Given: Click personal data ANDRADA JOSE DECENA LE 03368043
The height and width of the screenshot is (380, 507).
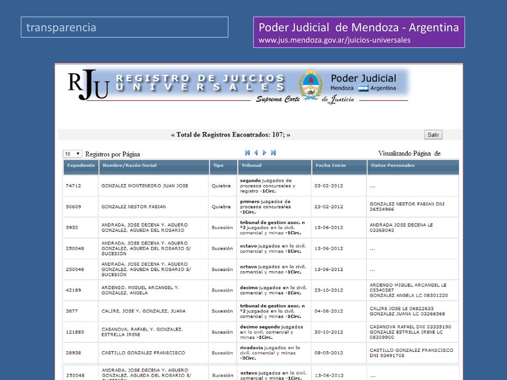Looking at the screenshot, I should click(401, 228).
